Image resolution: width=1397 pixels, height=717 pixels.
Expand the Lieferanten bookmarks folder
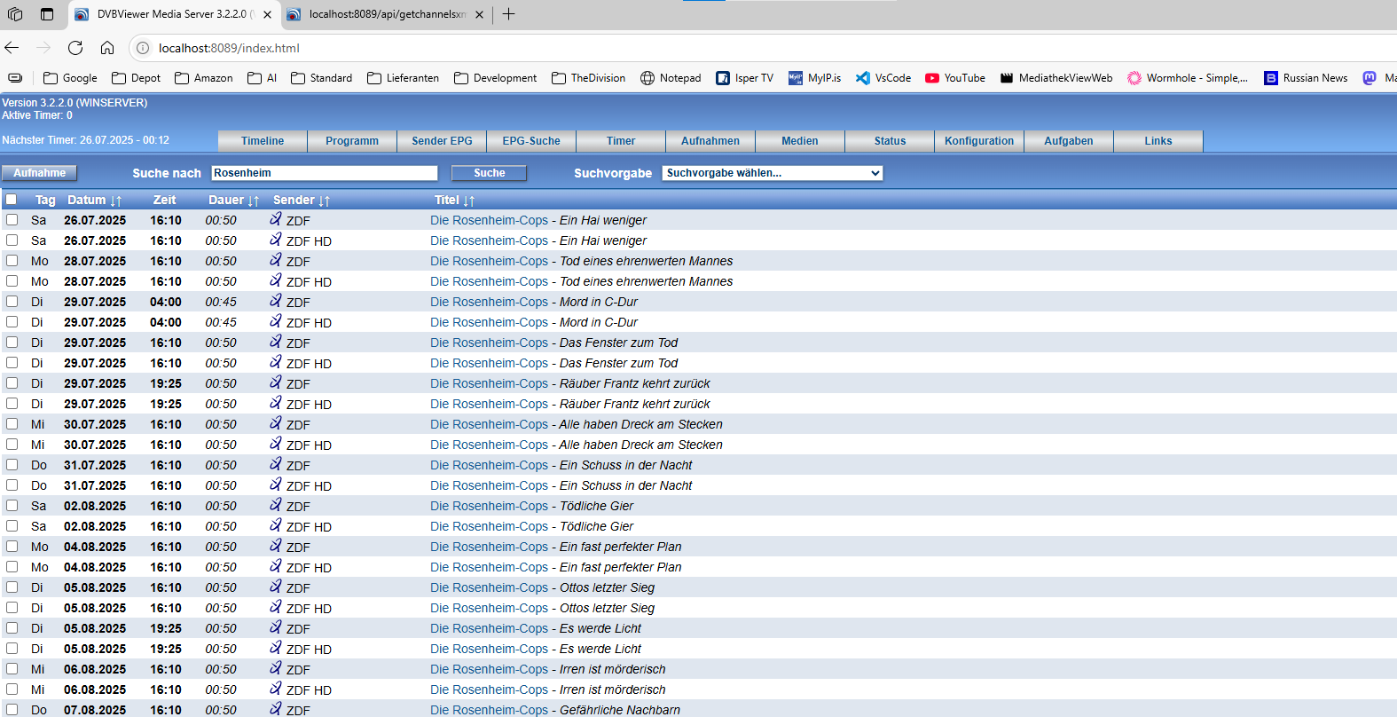click(x=403, y=78)
